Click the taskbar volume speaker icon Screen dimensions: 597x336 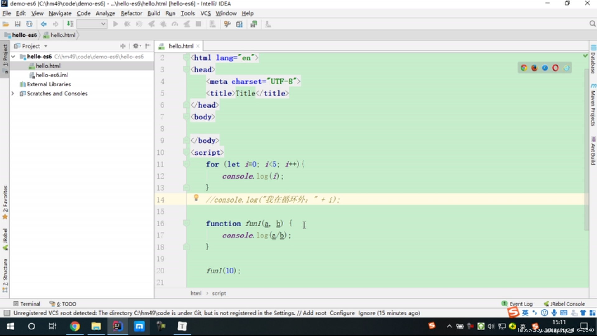[491, 326]
